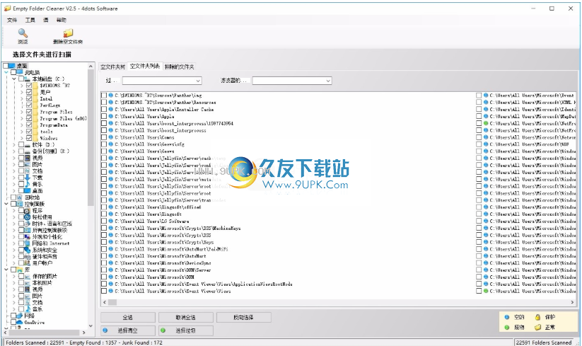Collapse the 本地磁盘 (C:) node
582x346 pixels.
[14, 79]
